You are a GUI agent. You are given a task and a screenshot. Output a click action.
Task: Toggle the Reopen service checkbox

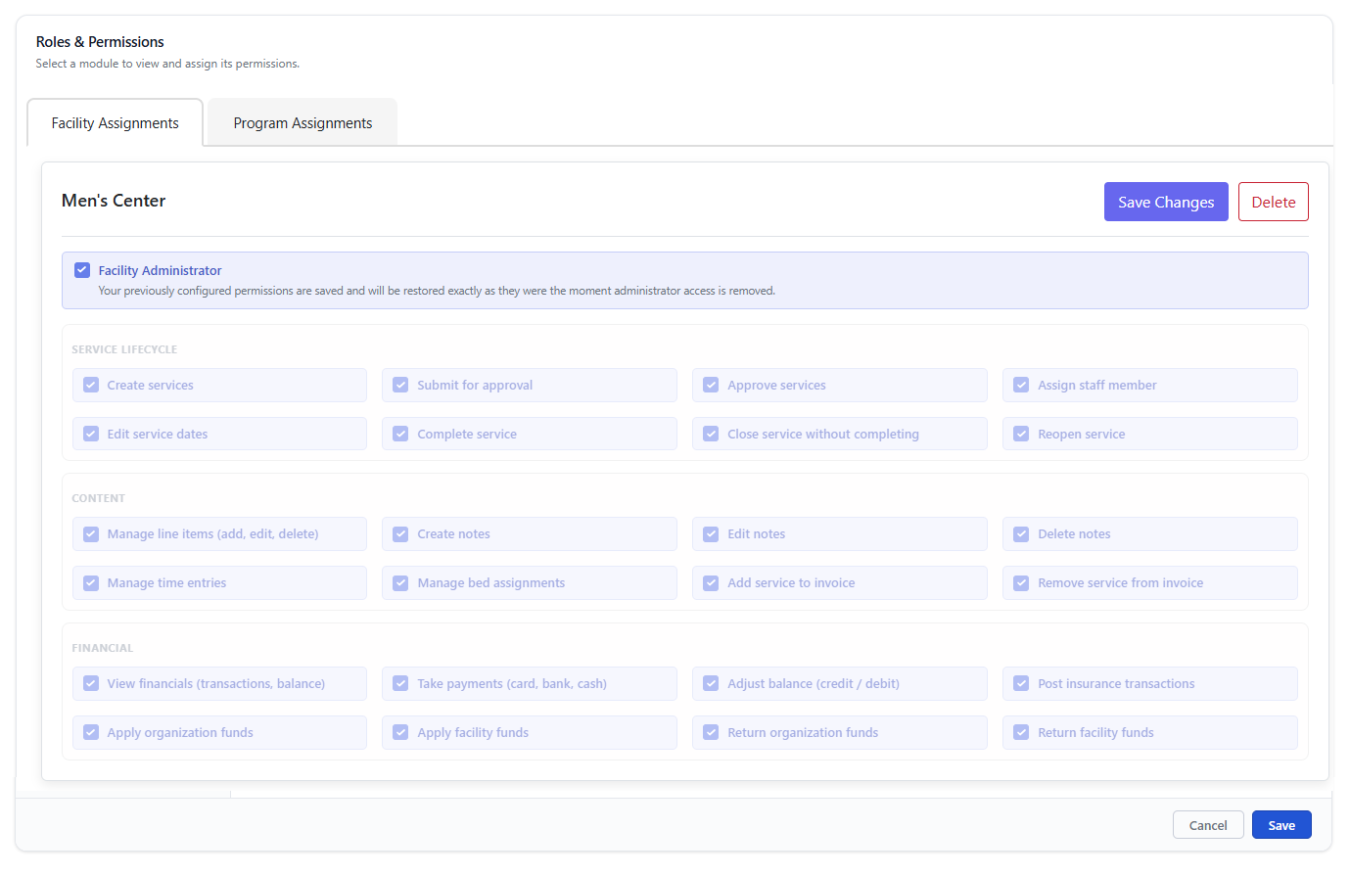pyautogui.click(x=1021, y=434)
